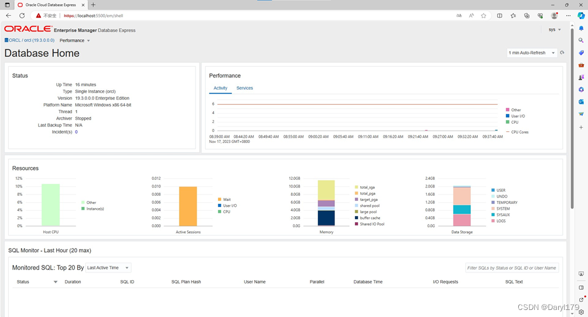Open sidebar settings gear icon
588x317 pixels.
tap(581, 312)
